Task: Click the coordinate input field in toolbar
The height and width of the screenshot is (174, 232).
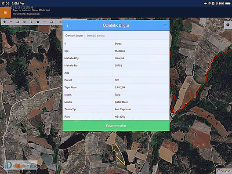Action: pos(60,22)
